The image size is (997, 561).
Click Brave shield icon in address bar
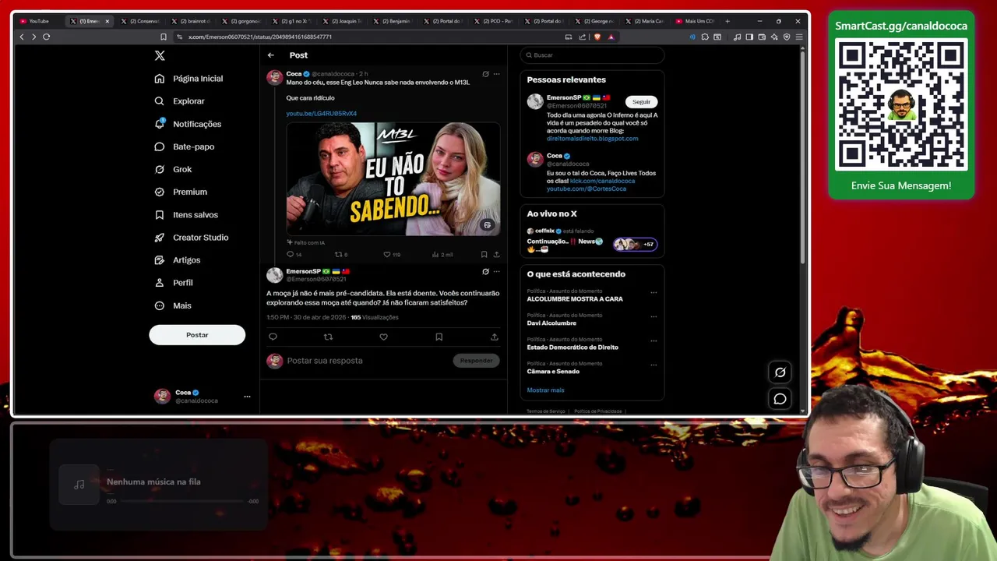pos(597,37)
